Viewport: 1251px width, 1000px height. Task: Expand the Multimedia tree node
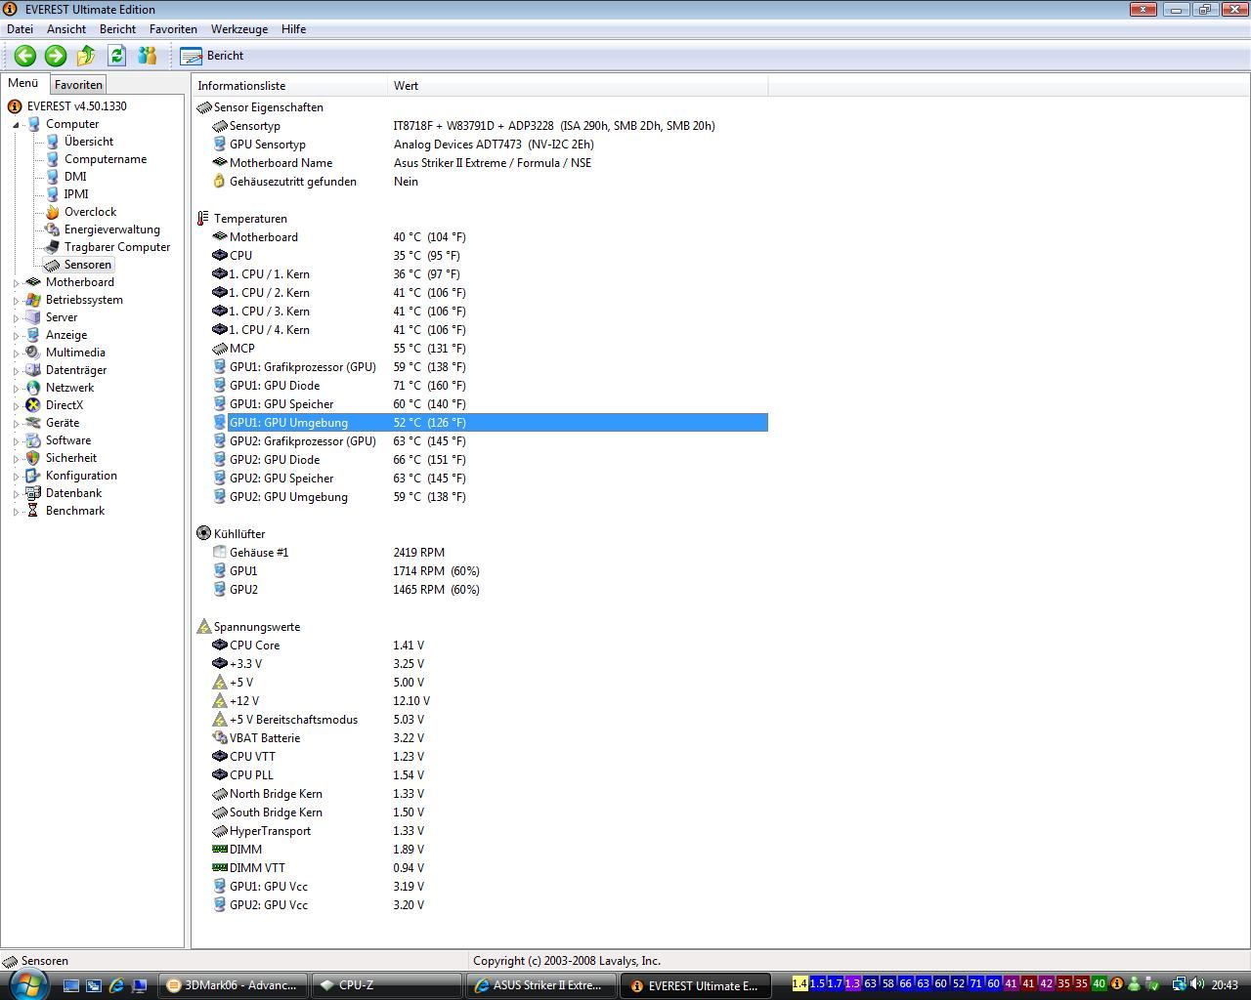tap(16, 354)
